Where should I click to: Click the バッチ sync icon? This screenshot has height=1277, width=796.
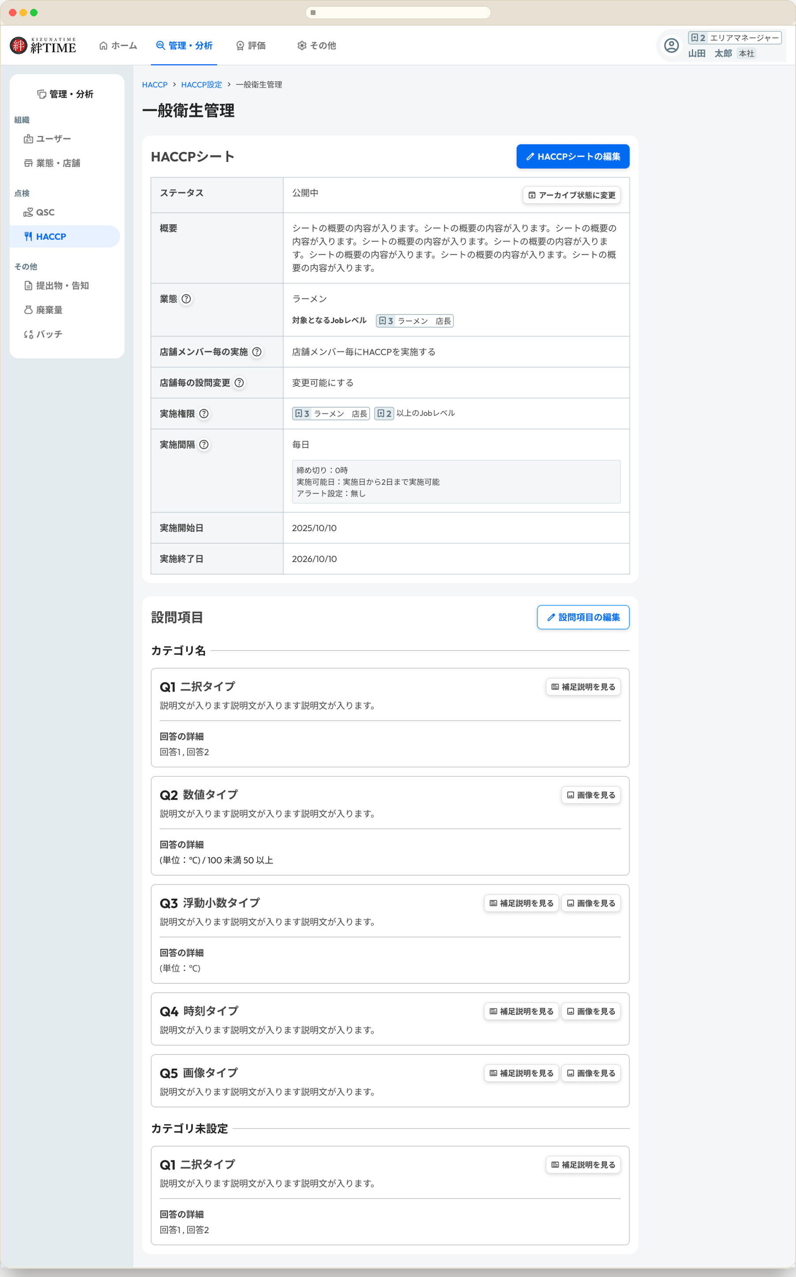click(28, 335)
